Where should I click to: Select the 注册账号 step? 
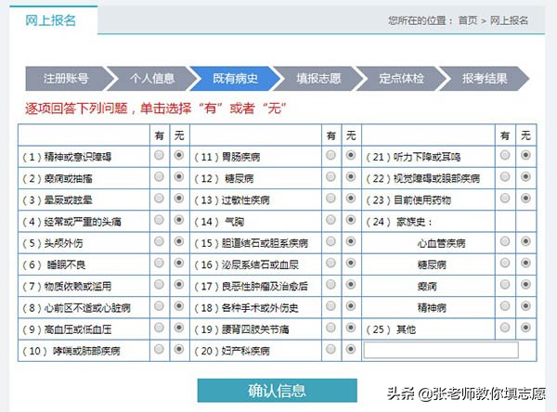[66, 79]
